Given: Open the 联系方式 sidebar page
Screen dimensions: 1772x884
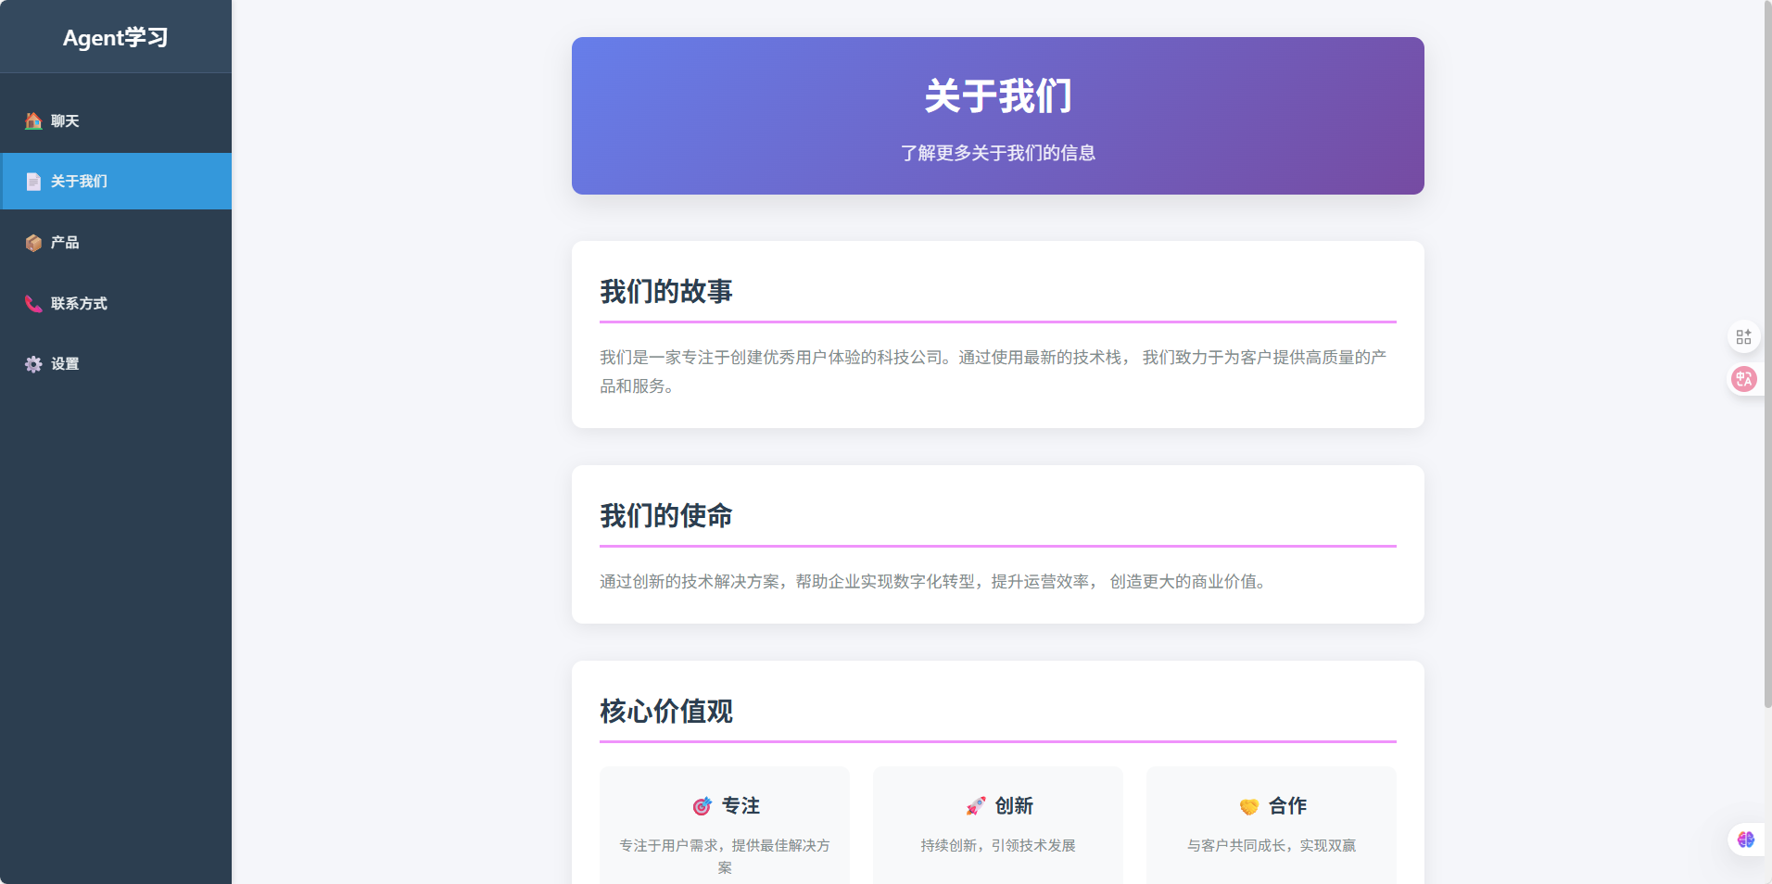Looking at the screenshot, I should (116, 304).
